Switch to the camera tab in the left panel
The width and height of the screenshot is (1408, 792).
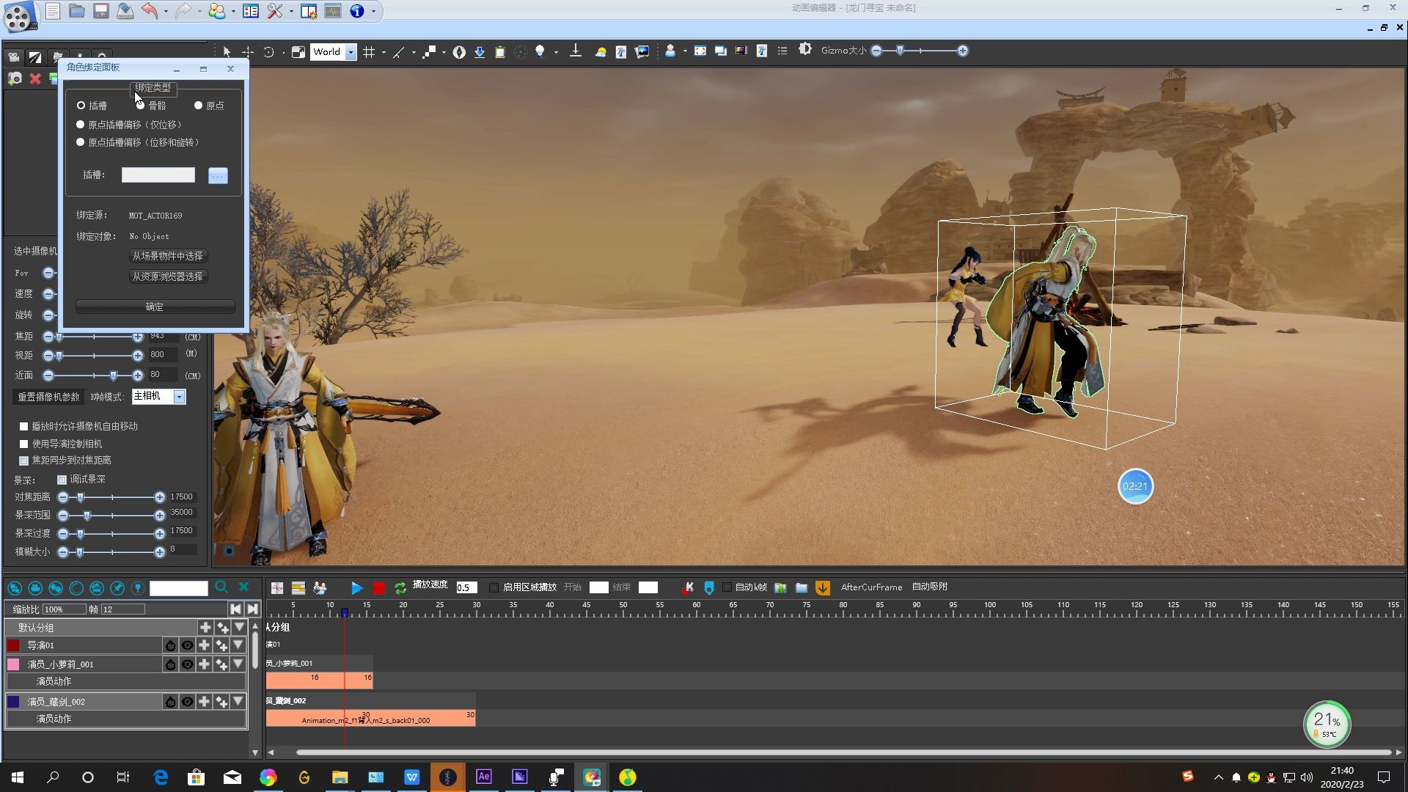point(13,57)
